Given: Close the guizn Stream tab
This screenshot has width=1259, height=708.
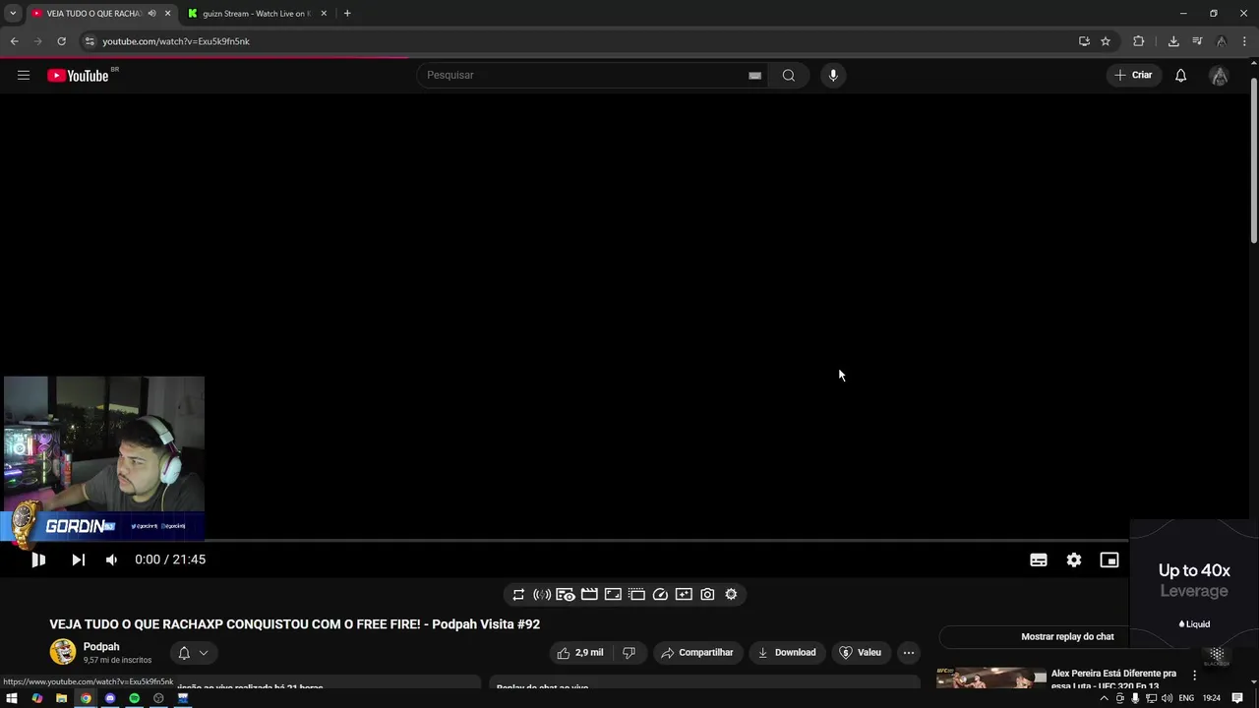Looking at the screenshot, I should (323, 14).
